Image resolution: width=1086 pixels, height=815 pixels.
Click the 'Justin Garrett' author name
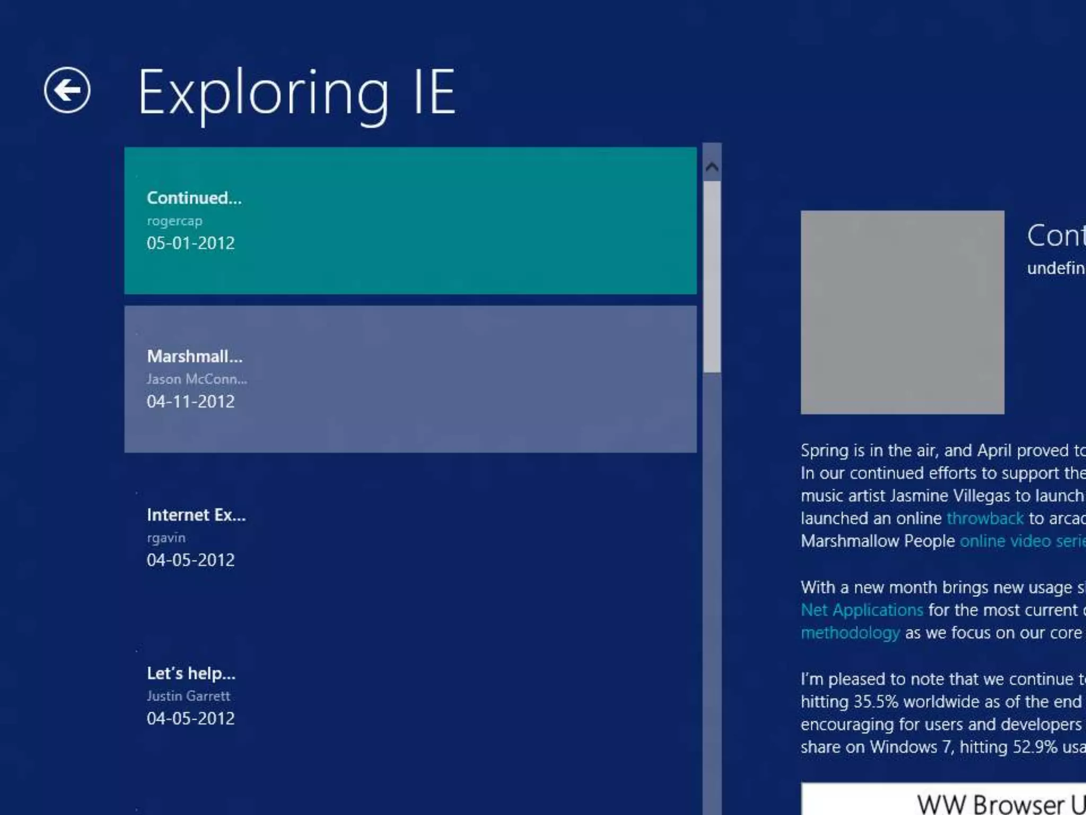click(188, 696)
